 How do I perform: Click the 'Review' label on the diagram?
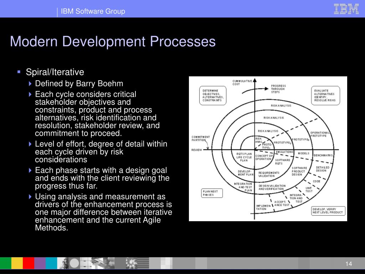point(196,150)
